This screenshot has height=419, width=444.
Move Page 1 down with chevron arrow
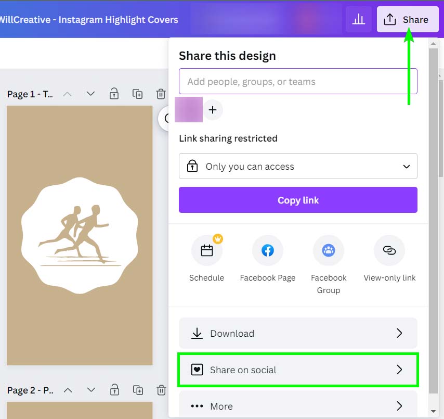coord(90,94)
